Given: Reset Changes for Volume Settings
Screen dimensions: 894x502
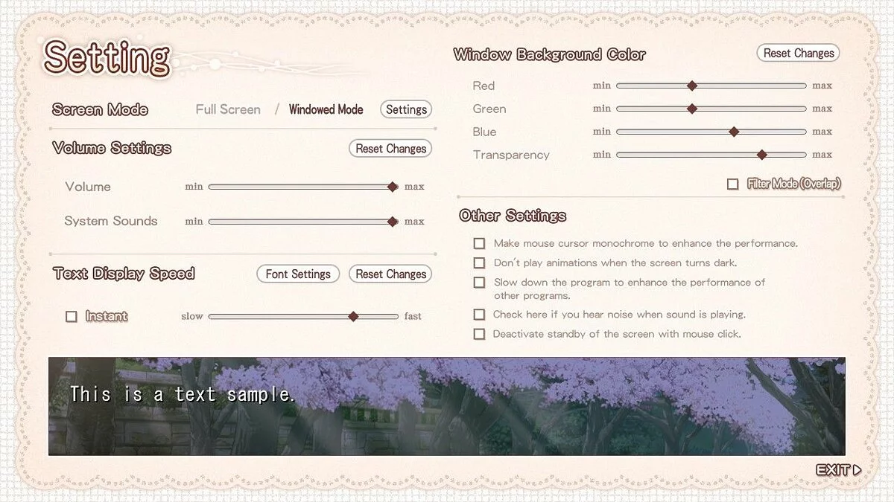Looking at the screenshot, I should point(390,149).
